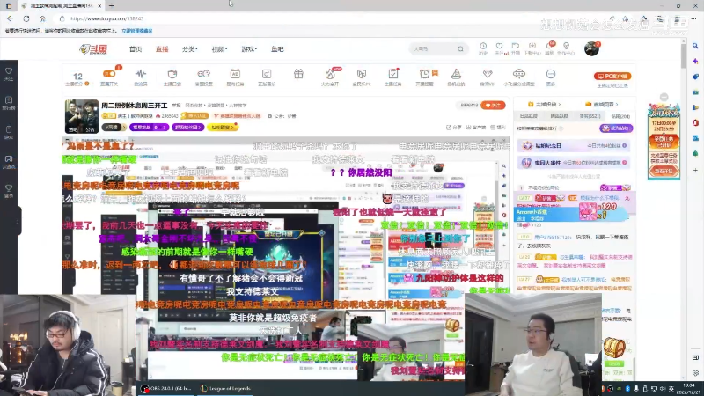
Task: Switch to the 钻粉(204) tab
Action: pyautogui.click(x=620, y=116)
